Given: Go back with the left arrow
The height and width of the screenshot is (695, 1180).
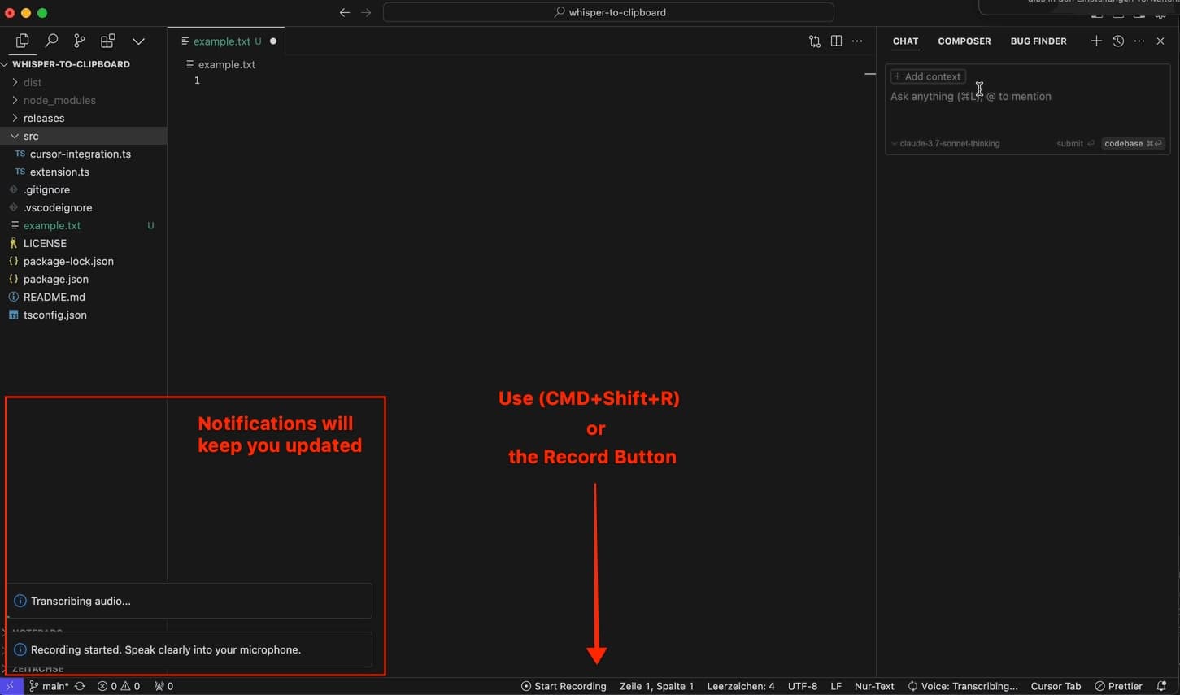Looking at the screenshot, I should 345,12.
